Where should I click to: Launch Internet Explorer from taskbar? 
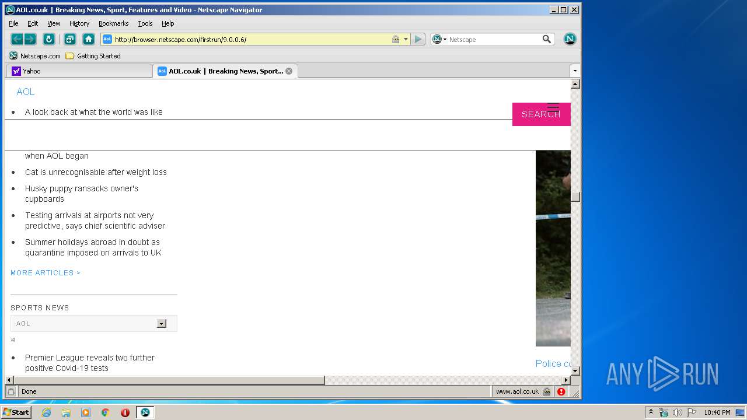[46, 412]
